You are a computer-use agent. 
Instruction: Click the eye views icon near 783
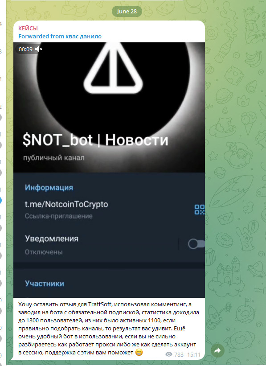point(169,354)
